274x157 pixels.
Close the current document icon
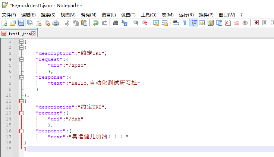pos(38,23)
